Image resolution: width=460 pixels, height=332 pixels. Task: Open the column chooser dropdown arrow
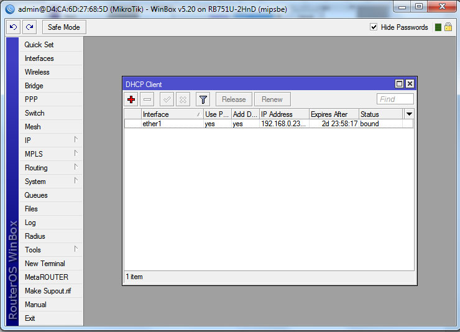(409, 114)
